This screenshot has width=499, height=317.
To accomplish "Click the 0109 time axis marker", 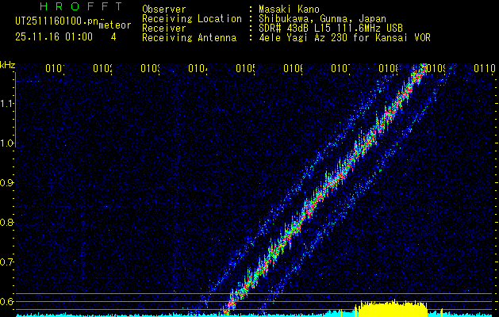I will click(436, 68).
